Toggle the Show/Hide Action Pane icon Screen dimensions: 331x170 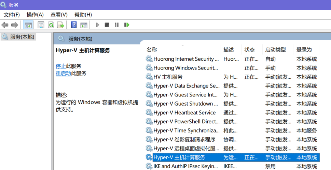[84, 25]
